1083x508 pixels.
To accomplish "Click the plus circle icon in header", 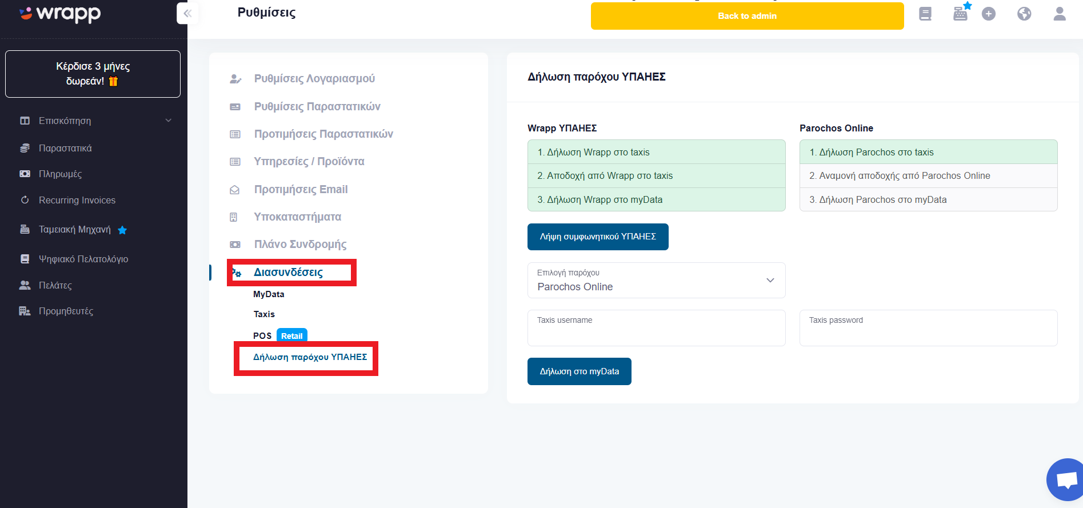I will pos(989,14).
